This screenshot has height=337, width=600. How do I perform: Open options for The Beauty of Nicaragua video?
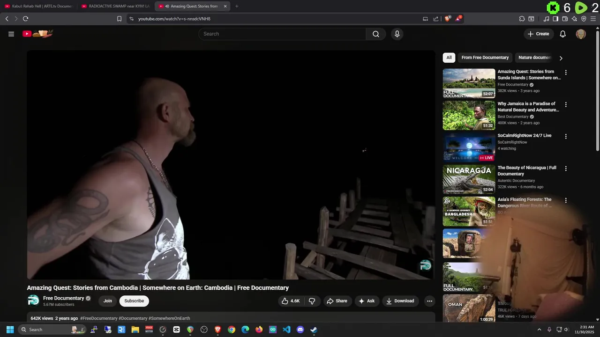(x=566, y=168)
